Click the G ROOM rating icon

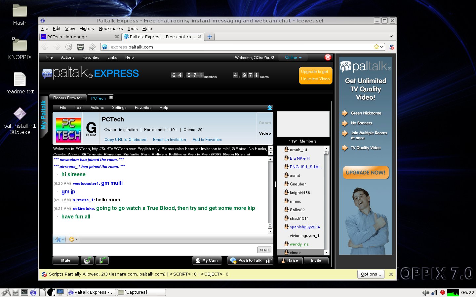click(91, 129)
